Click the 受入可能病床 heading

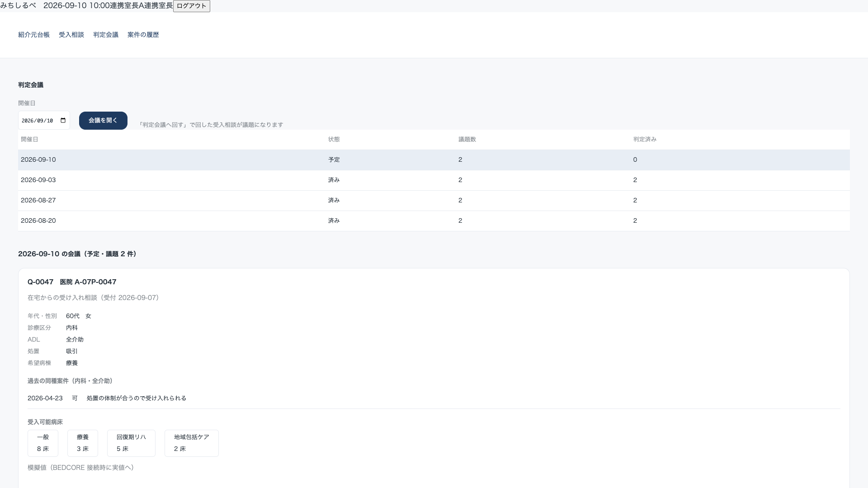point(45,422)
